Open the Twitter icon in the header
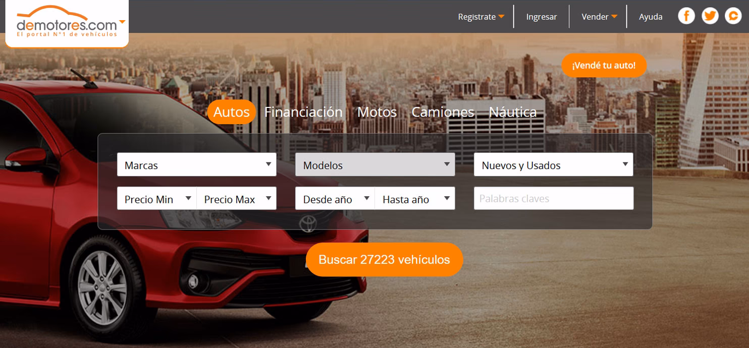 point(710,16)
